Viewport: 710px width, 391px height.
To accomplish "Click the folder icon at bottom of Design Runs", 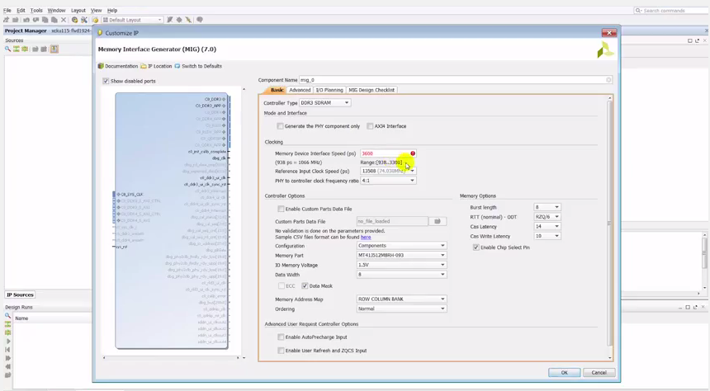I will pos(7,375).
